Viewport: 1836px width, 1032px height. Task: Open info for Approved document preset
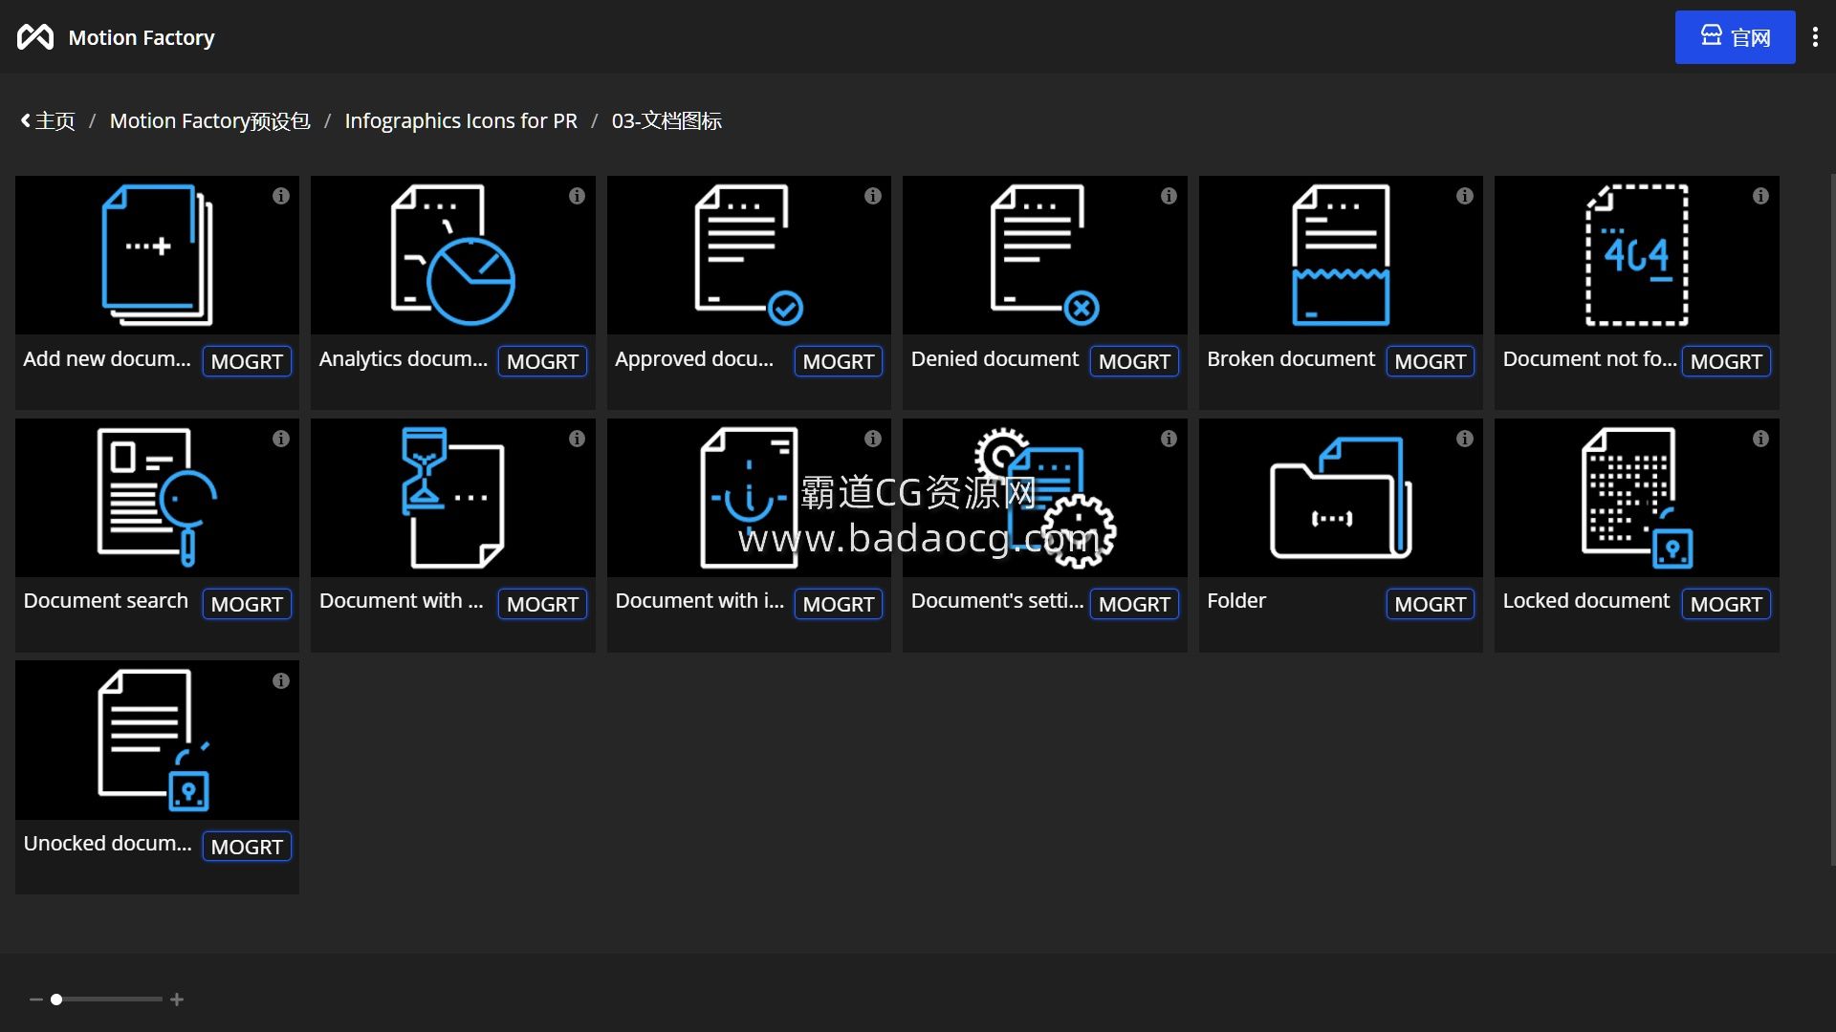click(x=872, y=196)
